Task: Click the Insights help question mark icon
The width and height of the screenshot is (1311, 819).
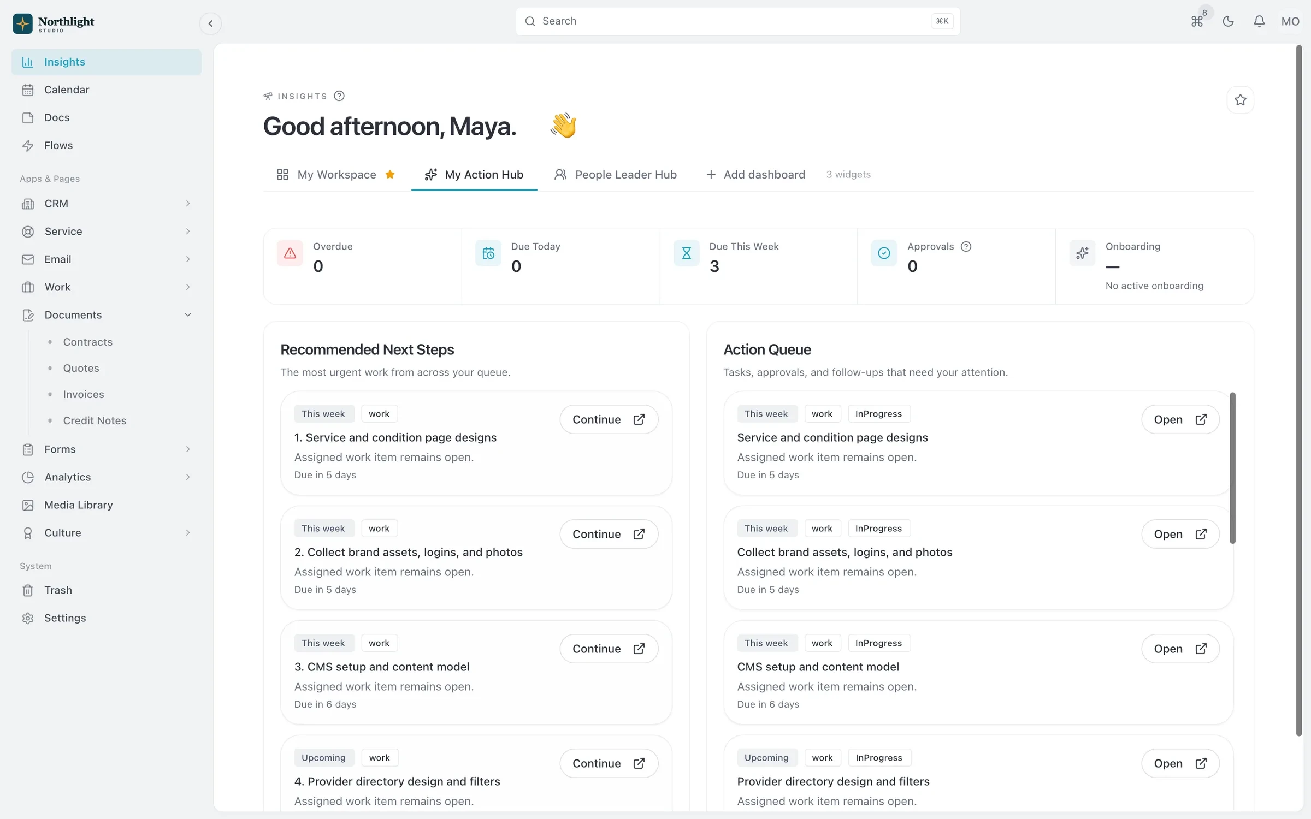Action: click(x=339, y=96)
